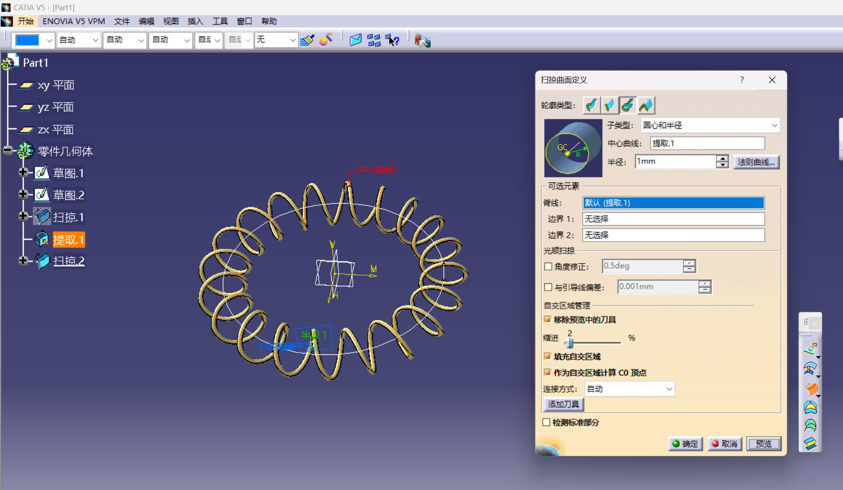Select the circle profile type icon
Image resolution: width=843 pixels, height=490 pixels.
pos(627,105)
